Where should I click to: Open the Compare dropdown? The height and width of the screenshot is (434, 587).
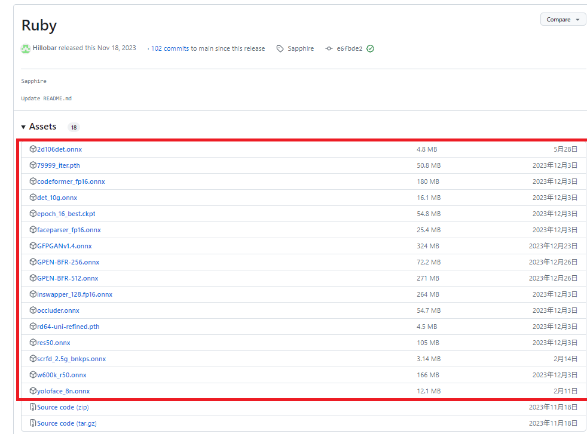[563, 20]
